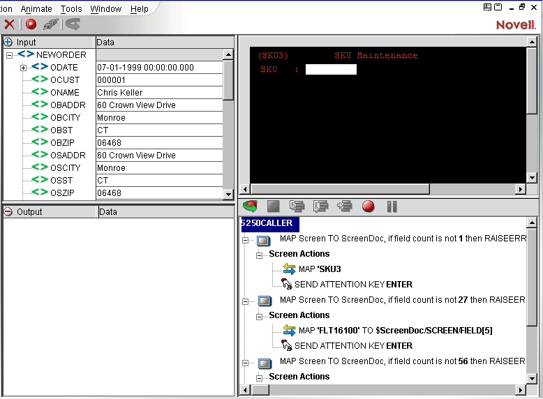Click the Input pane plus circle icon
This screenshot has height=399, width=543.
(8, 43)
